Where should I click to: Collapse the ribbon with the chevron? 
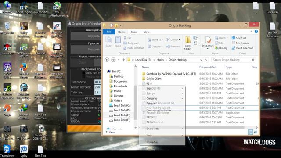point(252,32)
